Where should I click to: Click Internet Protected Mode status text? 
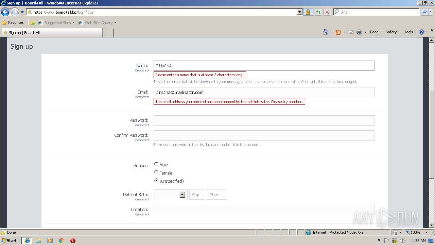tap(337, 232)
